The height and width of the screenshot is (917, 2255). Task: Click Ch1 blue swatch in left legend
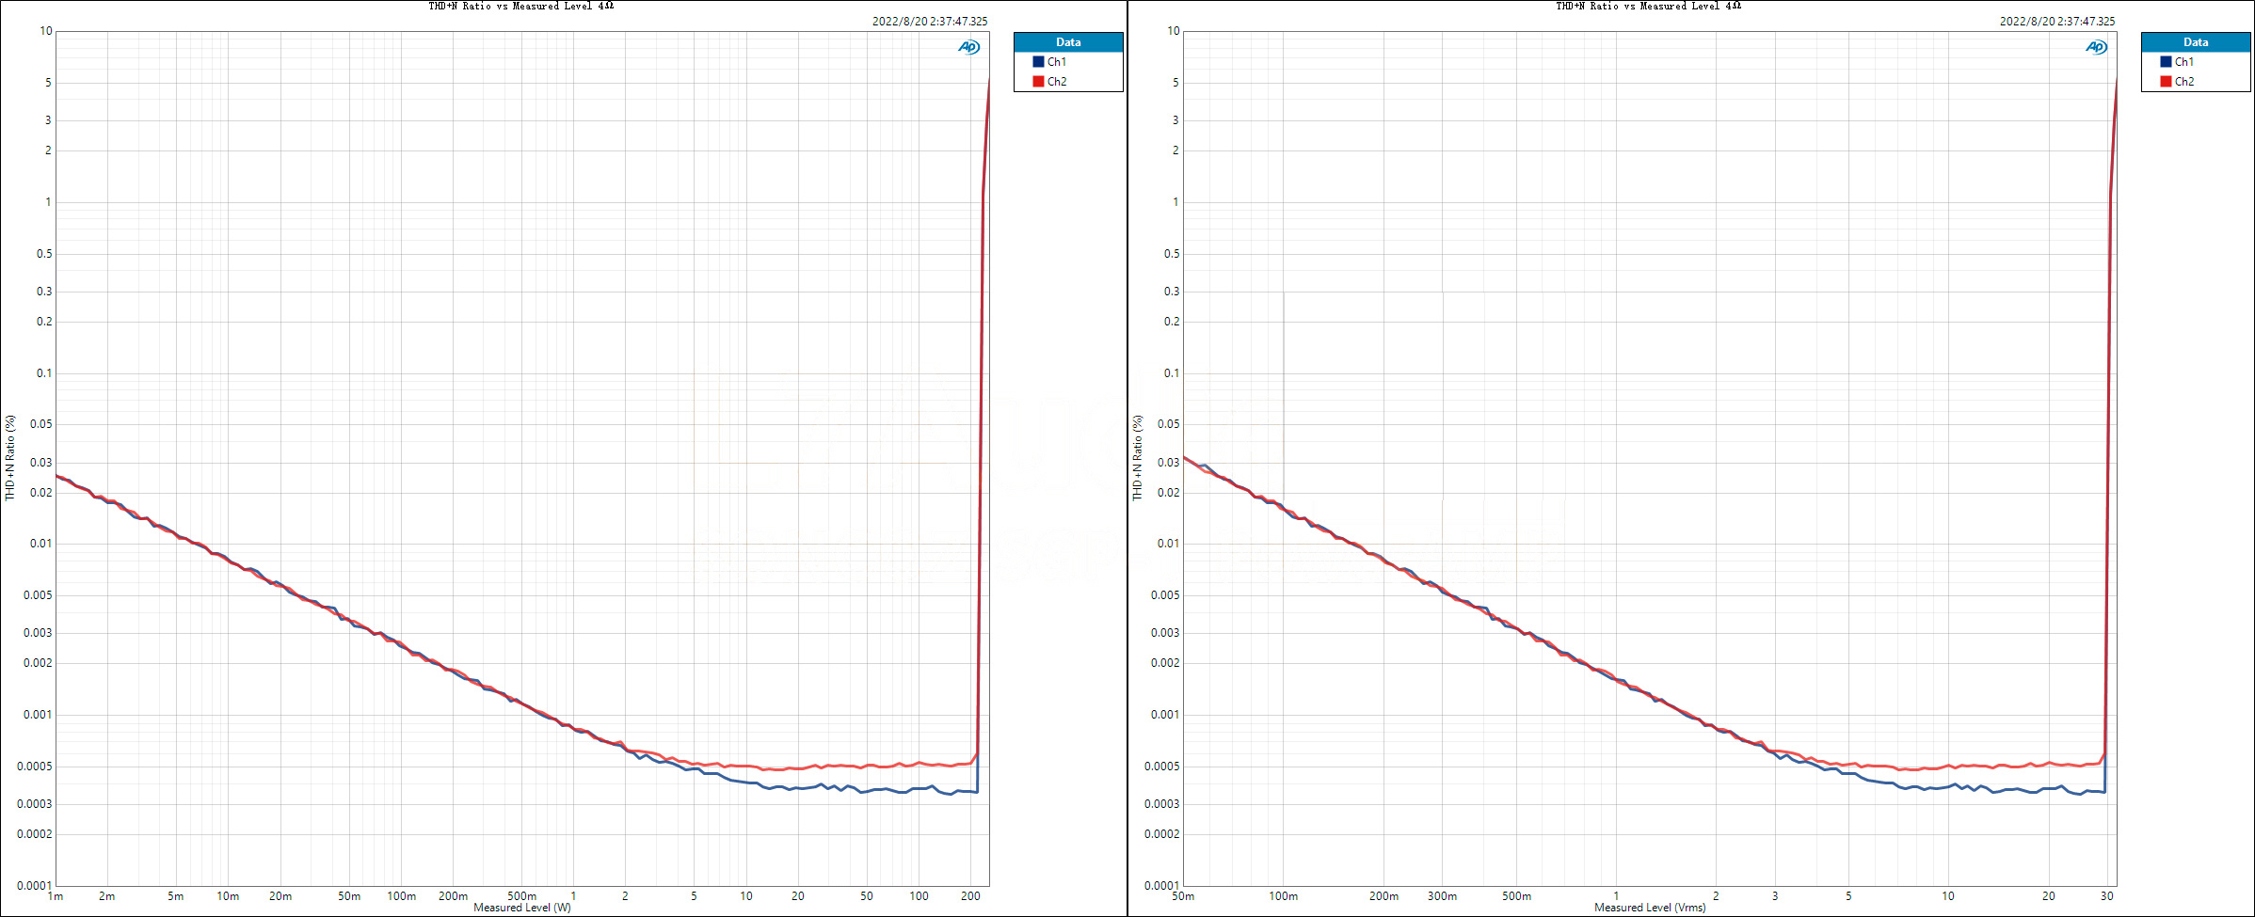pyautogui.click(x=1038, y=62)
